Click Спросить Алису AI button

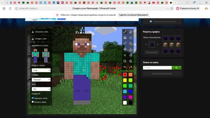[x=188, y=9]
